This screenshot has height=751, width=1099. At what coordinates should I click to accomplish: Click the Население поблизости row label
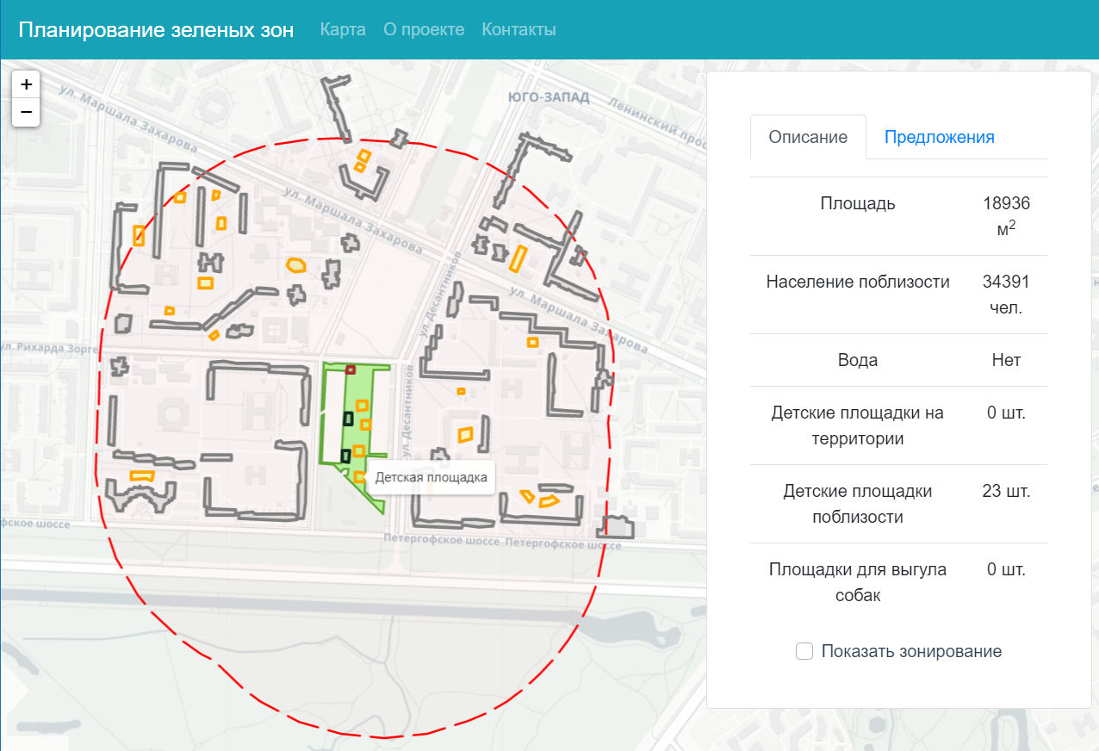[857, 282]
